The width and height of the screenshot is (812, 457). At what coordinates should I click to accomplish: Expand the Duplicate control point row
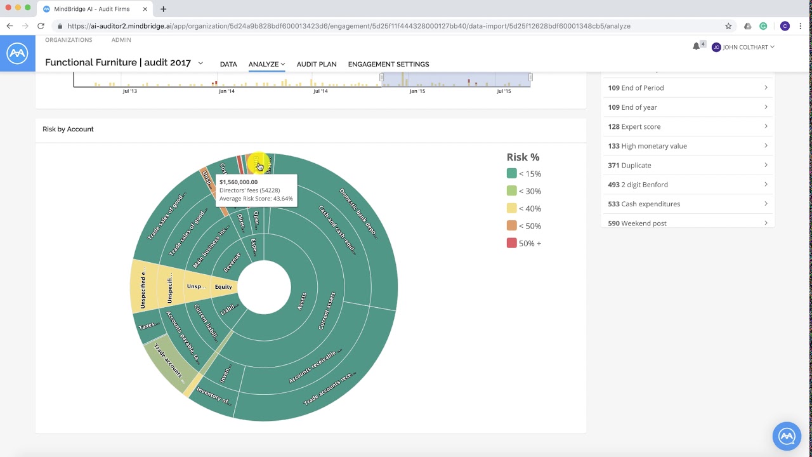(x=688, y=165)
